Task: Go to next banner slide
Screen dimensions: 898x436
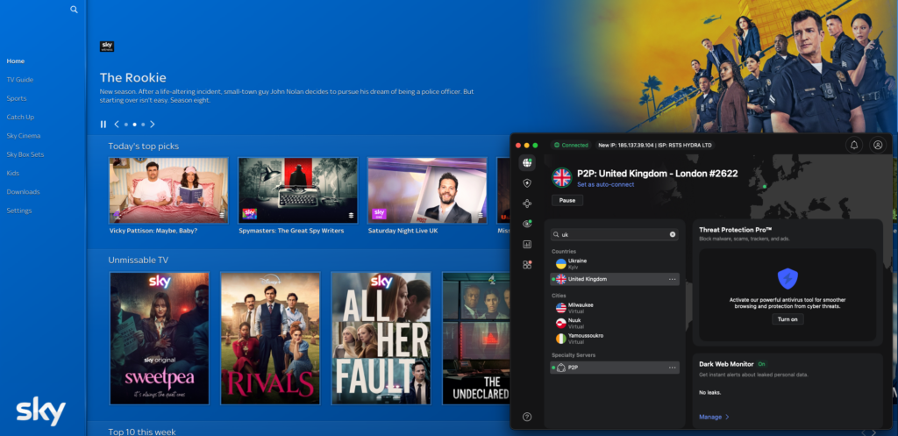Action: pyautogui.click(x=153, y=125)
